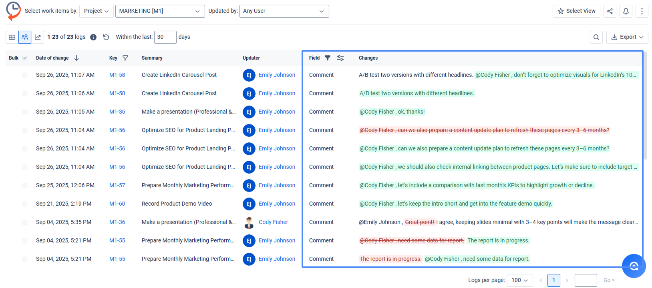Check the box for the M1-60 row
652x288 pixels.
pyautogui.click(x=25, y=204)
